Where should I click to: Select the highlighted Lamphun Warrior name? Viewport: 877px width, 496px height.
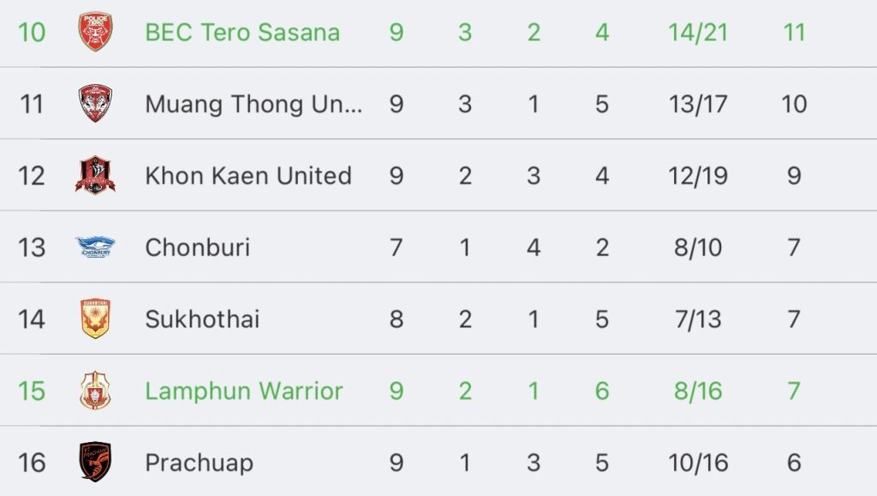244,391
